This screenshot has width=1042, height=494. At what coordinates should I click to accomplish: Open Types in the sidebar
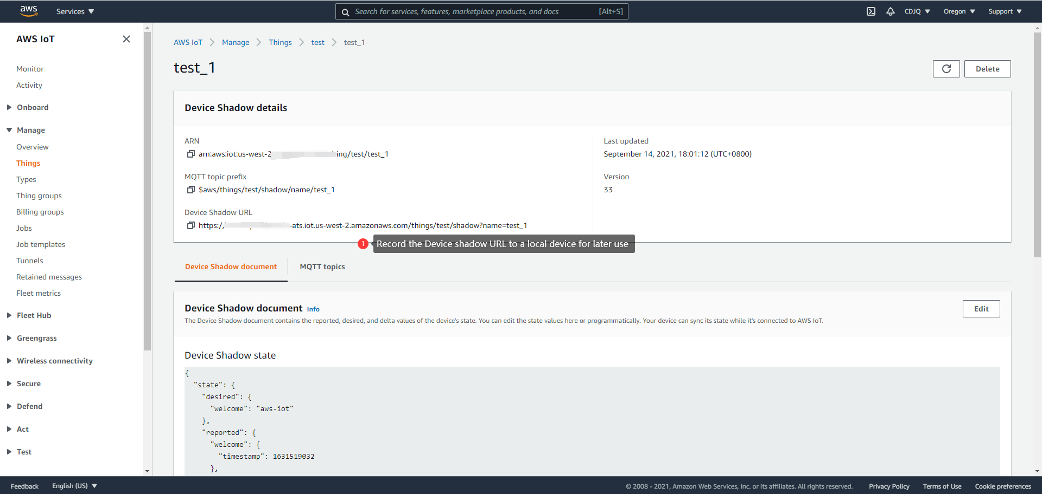click(26, 179)
